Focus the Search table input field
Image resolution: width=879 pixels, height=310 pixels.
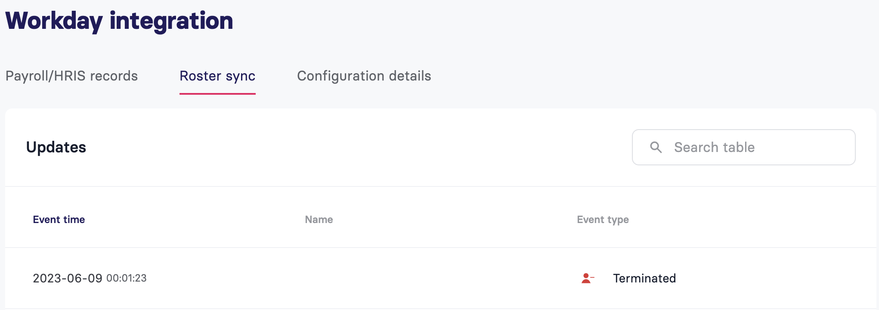point(743,147)
